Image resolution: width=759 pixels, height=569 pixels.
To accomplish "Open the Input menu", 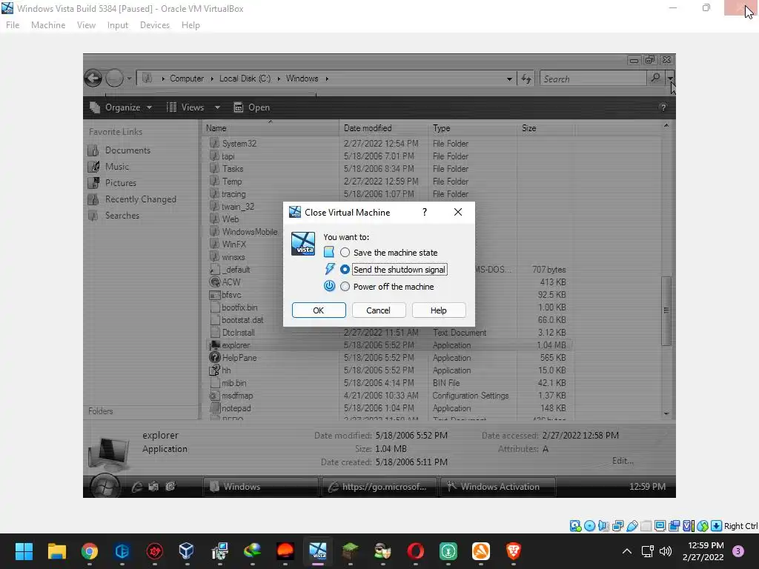I will pyautogui.click(x=118, y=25).
